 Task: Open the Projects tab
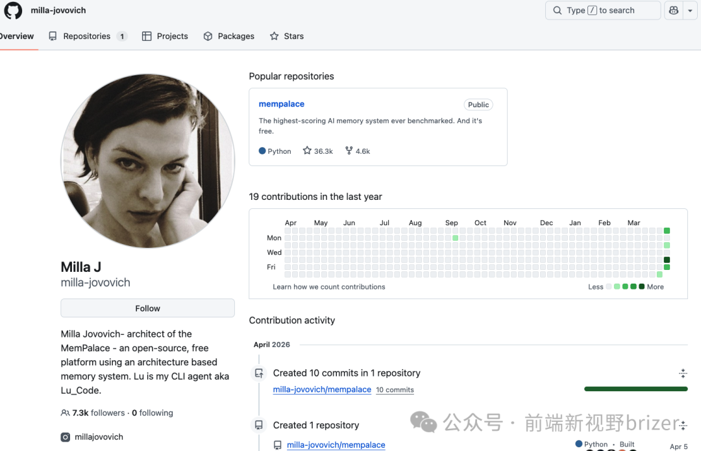166,36
